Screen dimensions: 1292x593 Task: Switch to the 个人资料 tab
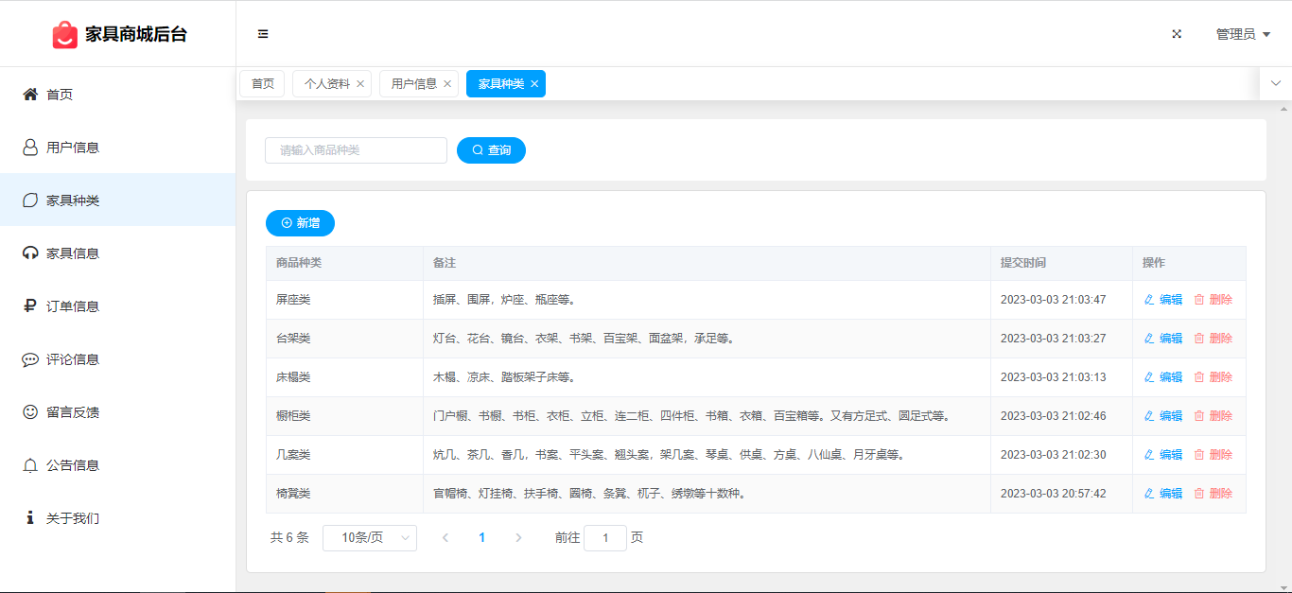326,84
